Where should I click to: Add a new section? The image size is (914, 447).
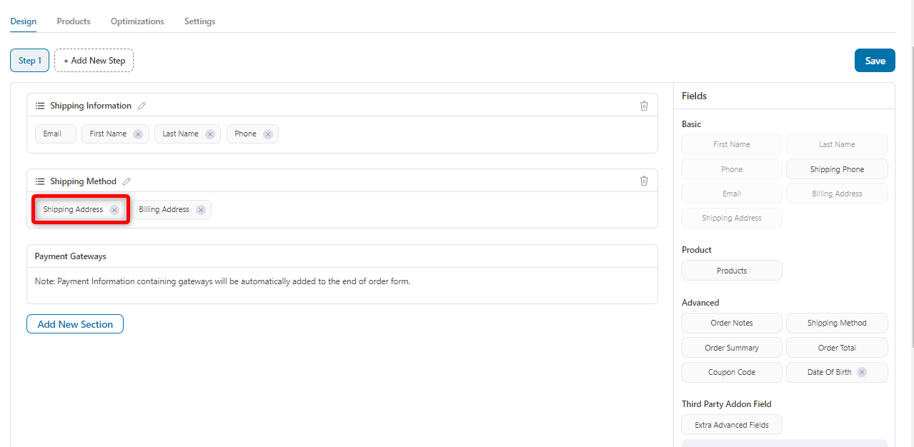pos(75,324)
